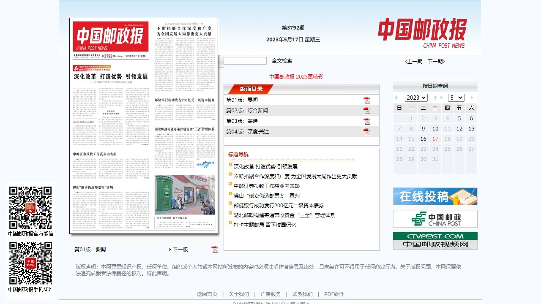Screen dimensions: 541x304
Task: Go to 上一期 previous issue
Action: (x=414, y=61)
